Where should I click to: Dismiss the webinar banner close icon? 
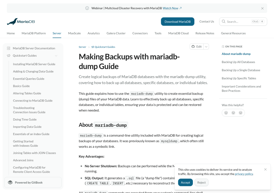click(262, 8)
